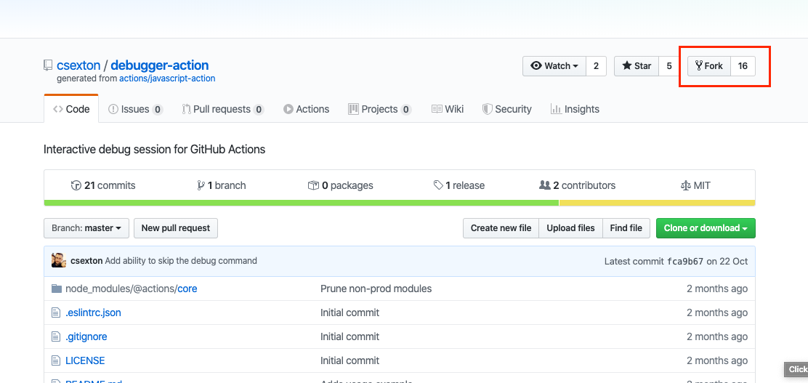
Task: Click Find file button
Action: 626,228
